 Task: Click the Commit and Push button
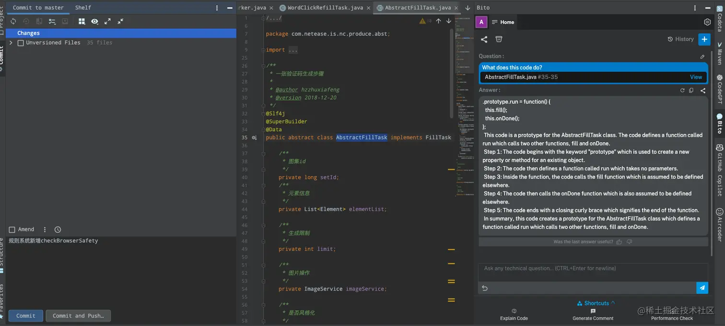point(78,316)
